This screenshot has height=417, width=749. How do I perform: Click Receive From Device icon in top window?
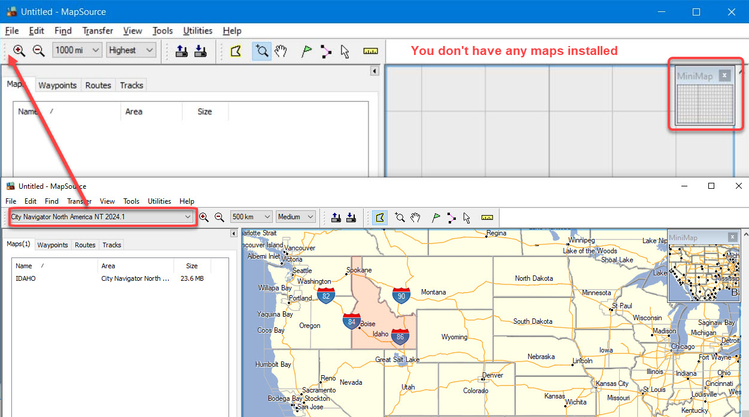[200, 51]
